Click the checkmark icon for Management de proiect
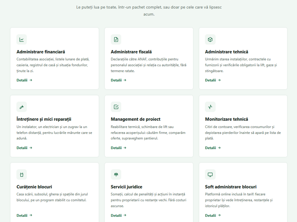The width and height of the screenshot is (297, 222). [x=116, y=107]
